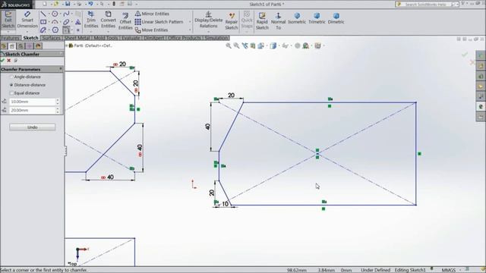Switch to Trimetric view

click(x=317, y=18)
